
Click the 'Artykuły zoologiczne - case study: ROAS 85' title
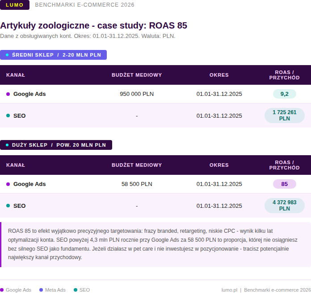click(x=94, y=25)
